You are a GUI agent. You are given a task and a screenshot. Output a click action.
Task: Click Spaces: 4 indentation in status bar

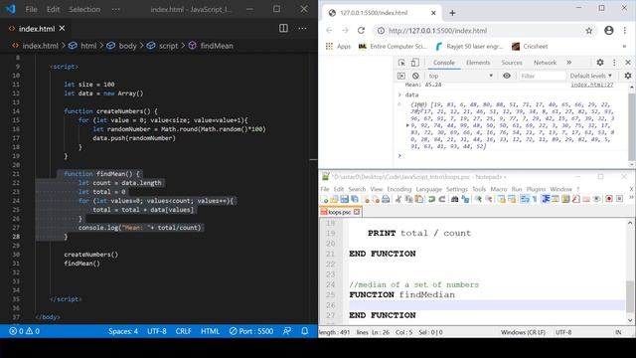123,331
